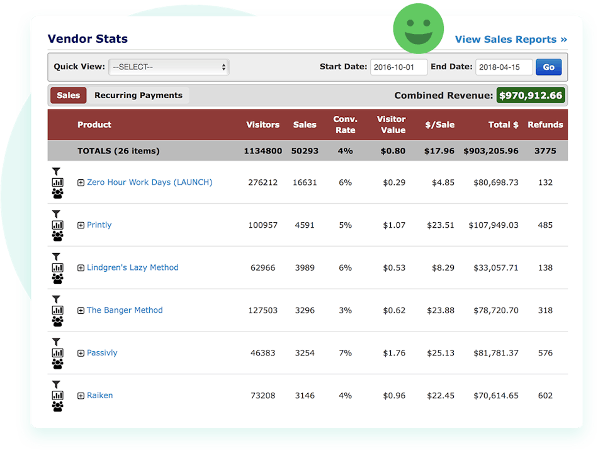598x453 pixels.
Task: Expand Zero Hour Work Days plus box
Action: (x=81, y=182)
